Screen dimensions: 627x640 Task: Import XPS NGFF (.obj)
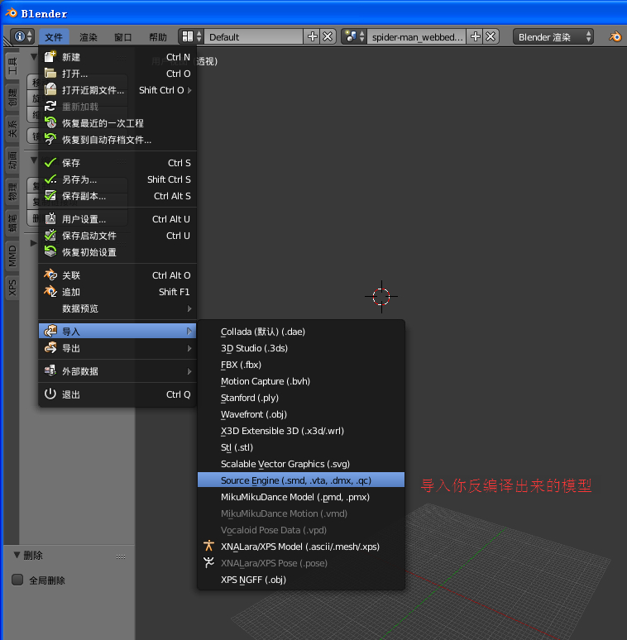click(x=301, y=580)
